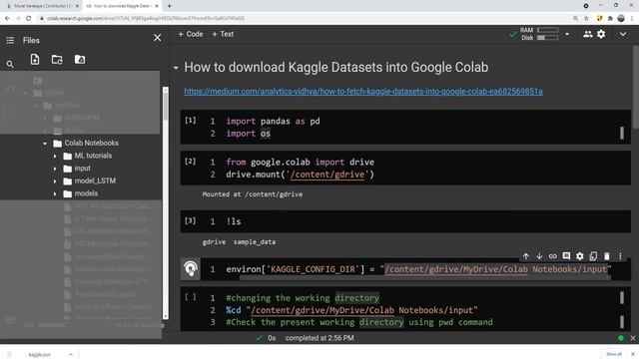The image size is (639, 359).
Task: Click the /content/gdrive path string in mount cell
Action: click(x=328, y=175)
